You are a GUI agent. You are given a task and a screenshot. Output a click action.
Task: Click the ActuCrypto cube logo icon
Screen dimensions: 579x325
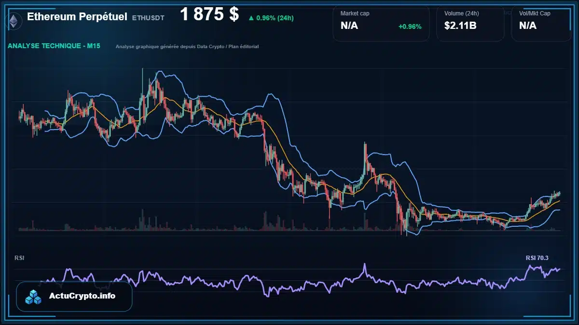click(33, 297)
